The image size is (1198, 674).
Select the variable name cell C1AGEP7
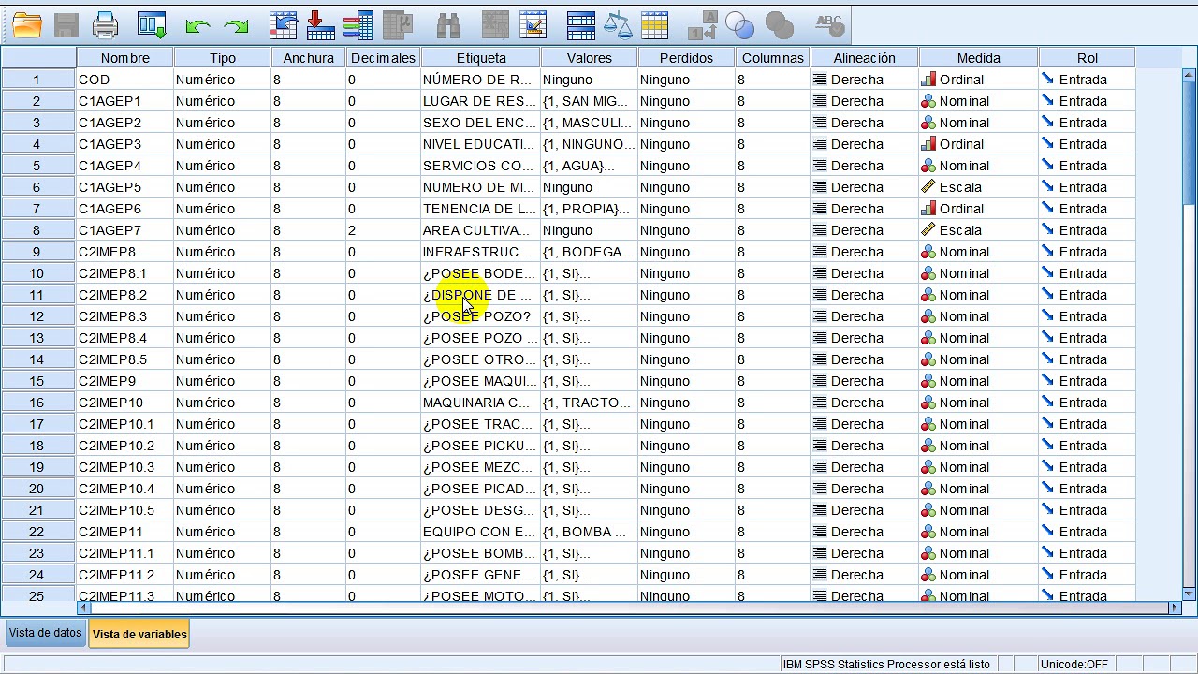pos(125,230)
